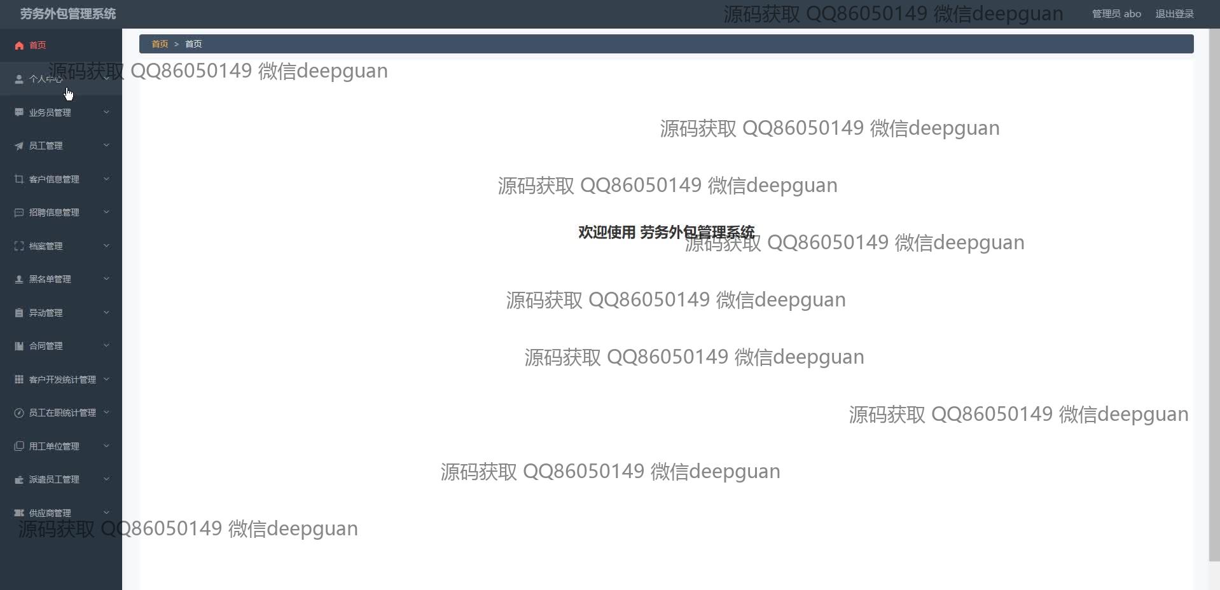
Task: Click the 黑名单管理 user icon
Action: coord(19,279)
